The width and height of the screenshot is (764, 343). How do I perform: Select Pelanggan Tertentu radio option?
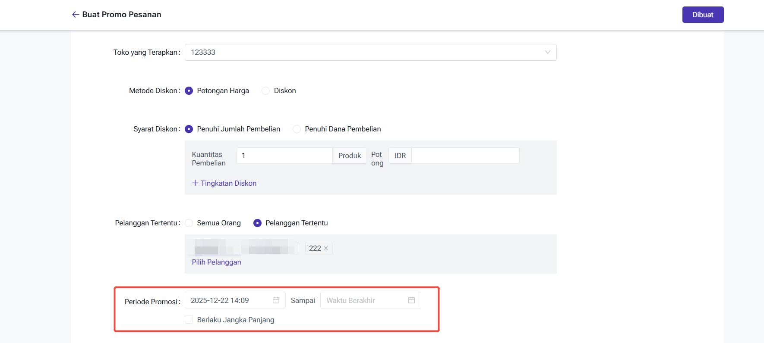click(x=258, y=223)
